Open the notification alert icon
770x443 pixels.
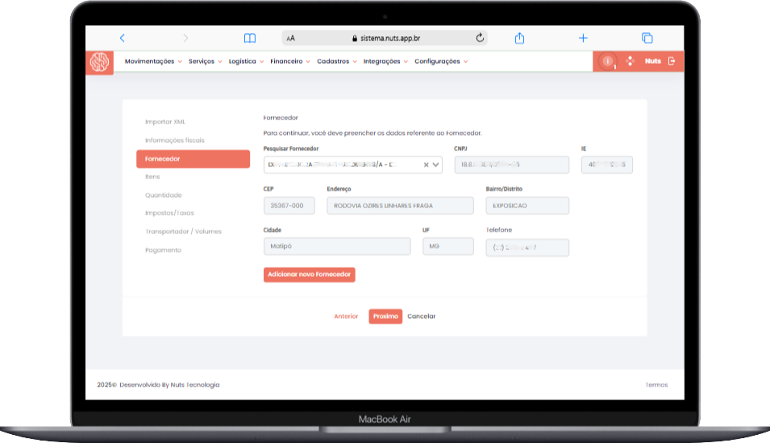[608, 61]
